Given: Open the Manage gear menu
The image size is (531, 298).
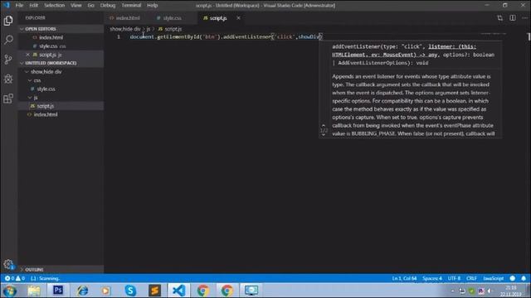Looking at the screenshot, I should 8,264.
